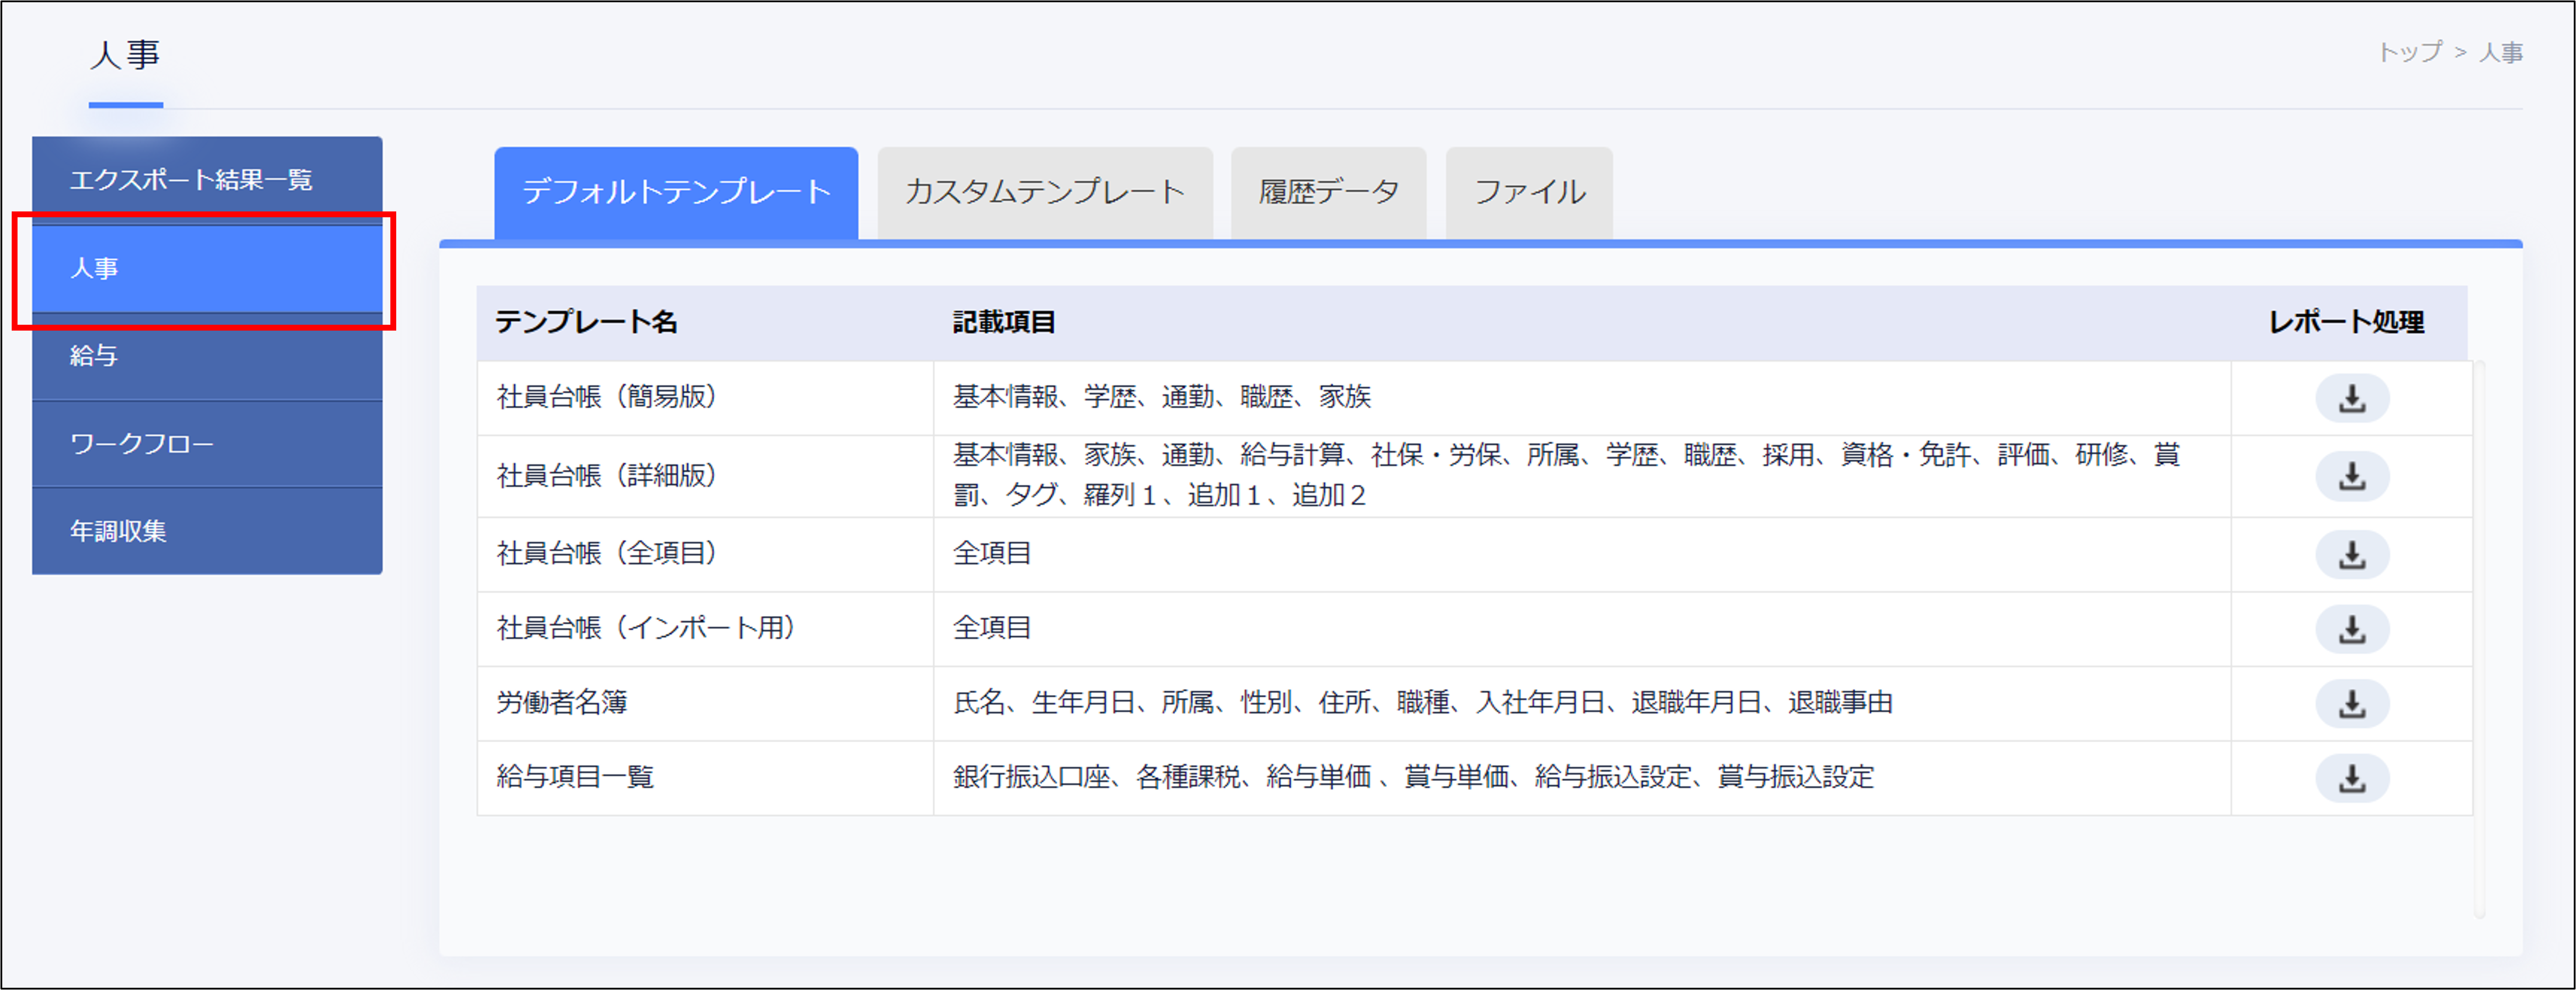2576x990 pixels.
Task: Click the テンプレート名 column header
Action: pos(586,322)
